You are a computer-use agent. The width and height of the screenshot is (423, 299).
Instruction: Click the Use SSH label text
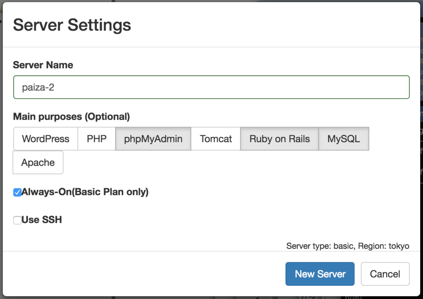pos(42,220)
